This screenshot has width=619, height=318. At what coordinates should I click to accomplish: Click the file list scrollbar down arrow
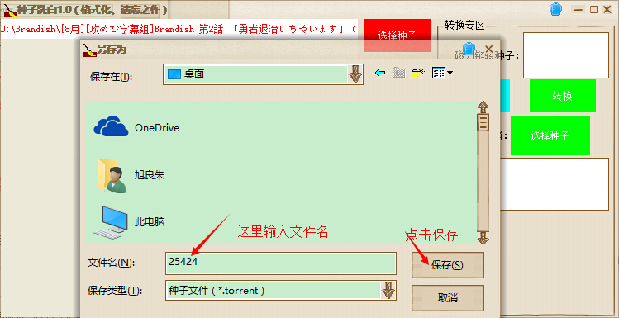click(483, 238)
